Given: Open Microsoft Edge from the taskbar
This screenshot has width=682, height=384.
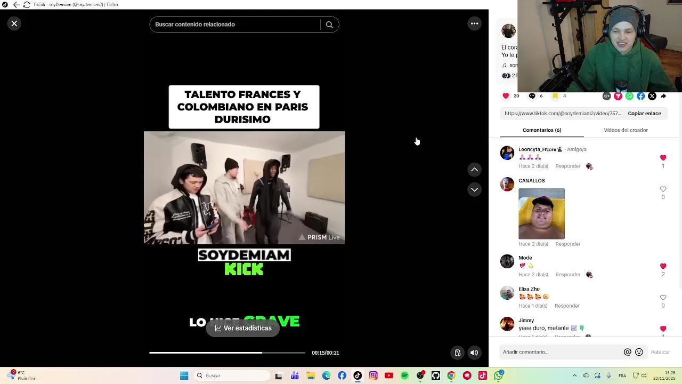Looking at the screenshot, I should [x=326, y=375].
